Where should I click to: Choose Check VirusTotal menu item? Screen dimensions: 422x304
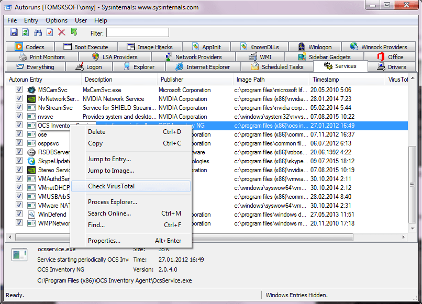(x=131, y=186)
